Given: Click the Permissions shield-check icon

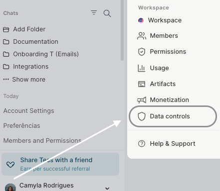Looking at the screenshot, I should click(x=142, y=52).
